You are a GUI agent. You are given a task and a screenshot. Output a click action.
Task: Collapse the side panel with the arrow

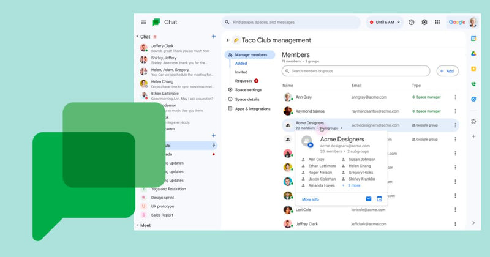[473, 223]
